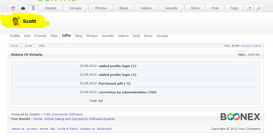Open the dashboard gauge icon tab
This screenshot has width=273, height=139.
point(23,8)
